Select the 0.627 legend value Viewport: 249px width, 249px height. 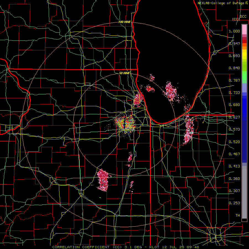click(x=234, y=117)
